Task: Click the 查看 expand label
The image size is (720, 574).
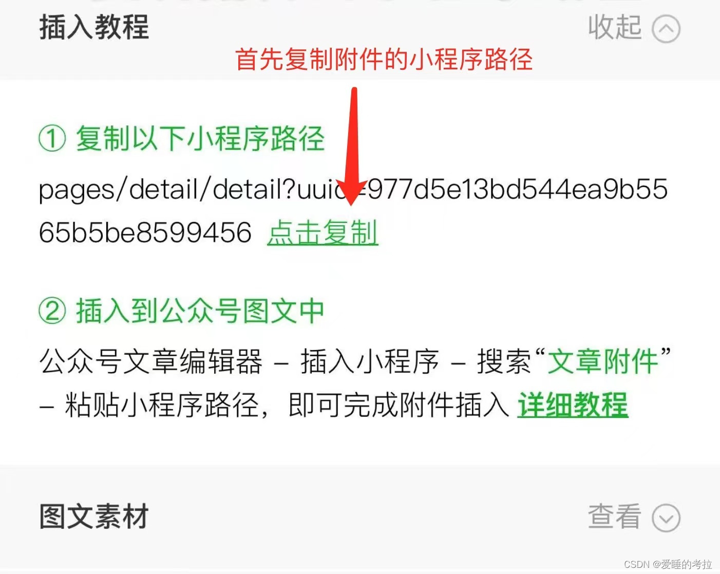Action: [615, 516]
